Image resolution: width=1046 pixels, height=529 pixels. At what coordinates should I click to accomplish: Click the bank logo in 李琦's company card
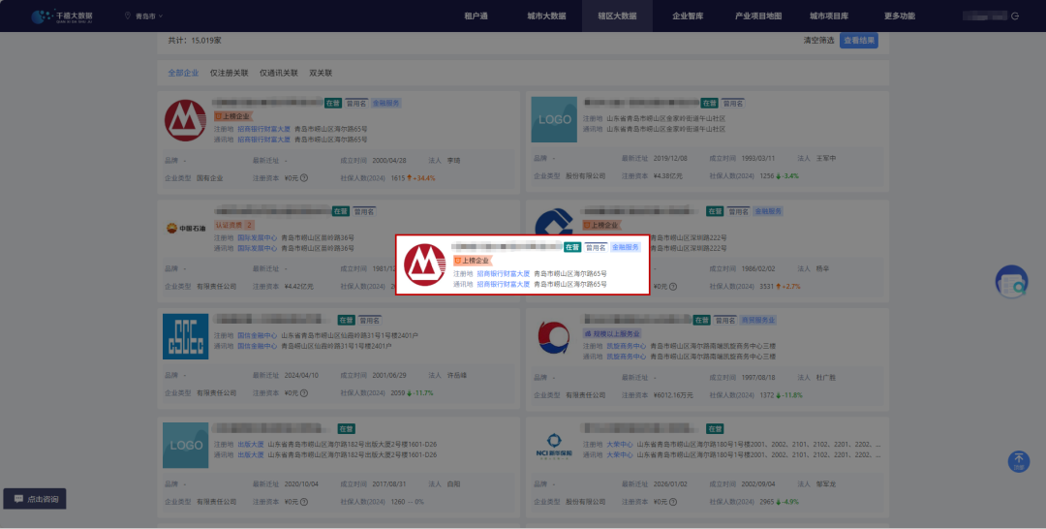click(185, 120)
